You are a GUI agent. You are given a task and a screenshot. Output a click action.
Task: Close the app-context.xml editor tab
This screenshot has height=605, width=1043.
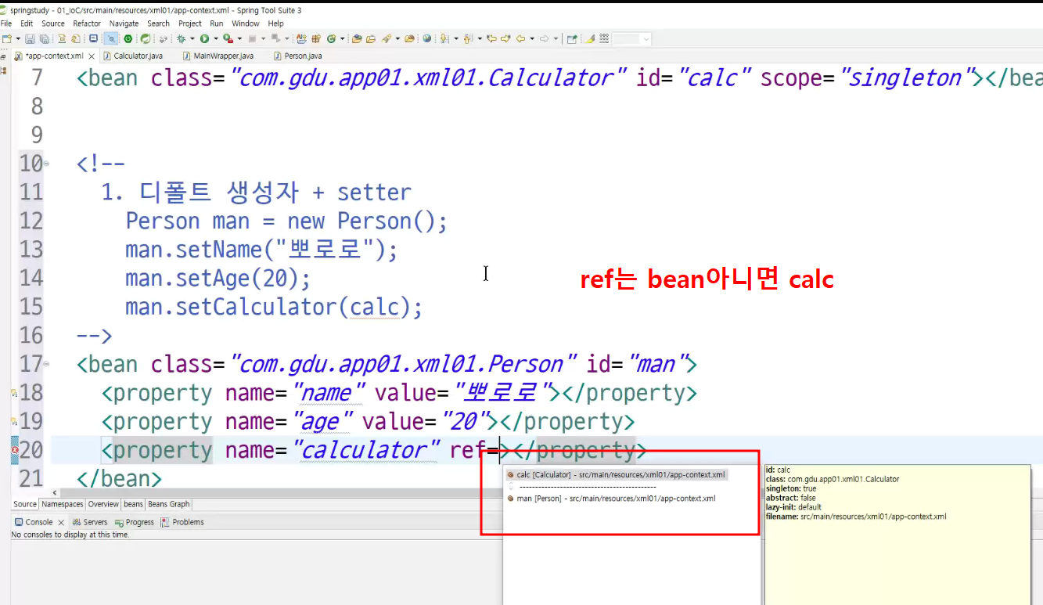92,56
